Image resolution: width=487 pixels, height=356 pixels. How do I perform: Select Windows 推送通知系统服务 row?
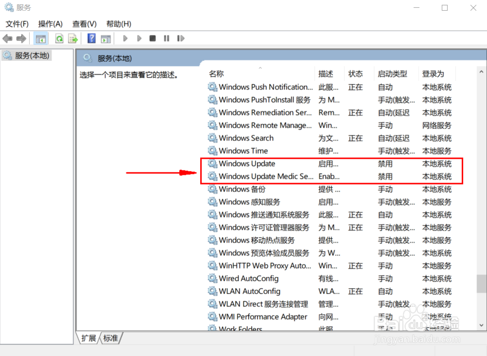click(264, 214)
